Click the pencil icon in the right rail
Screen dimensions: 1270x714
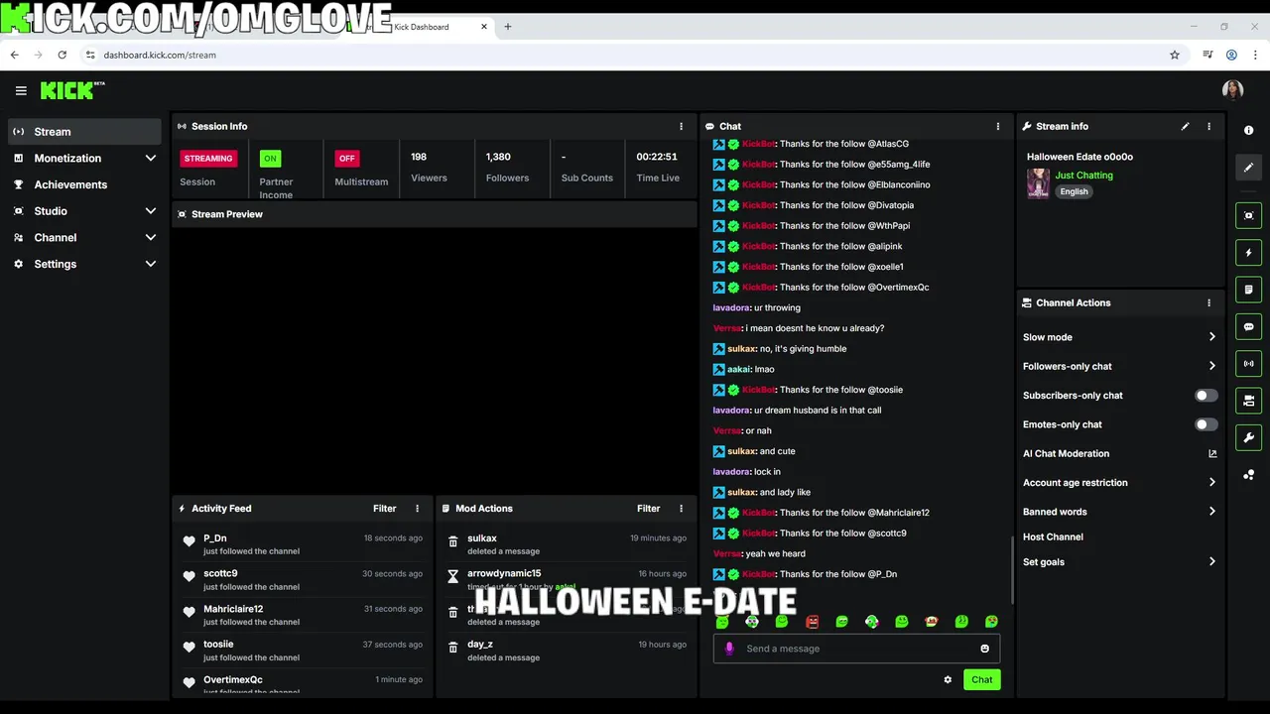pos(1248,168)
